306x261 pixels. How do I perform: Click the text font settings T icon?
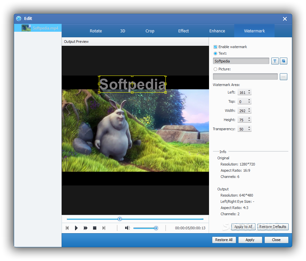click(275, 61)
